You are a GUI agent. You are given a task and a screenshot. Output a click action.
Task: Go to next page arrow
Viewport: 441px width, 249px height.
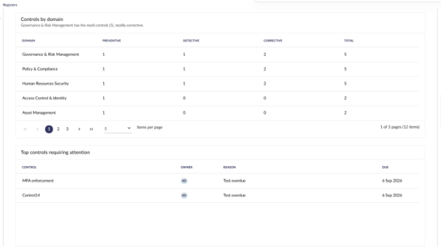click(x=79, y=129)
